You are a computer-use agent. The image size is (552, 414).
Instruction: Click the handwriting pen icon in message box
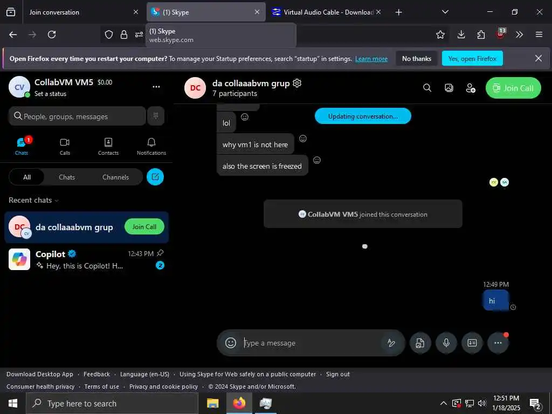[x=391, y=342]
